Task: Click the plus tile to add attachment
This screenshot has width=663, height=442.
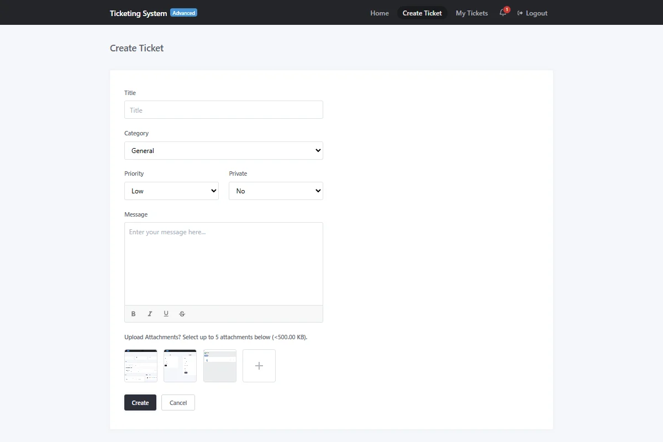Action: pos(259,366)
